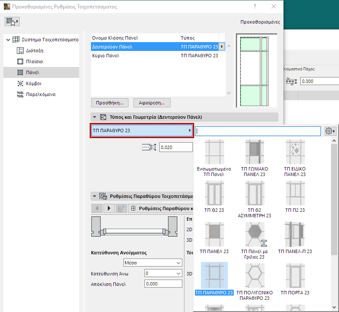The height and width of the screenshot is (312, 339).
Task: Pick the ΤΠ ΠΑΝΕΛ-Π 23 icon
Action: [295, 235]
